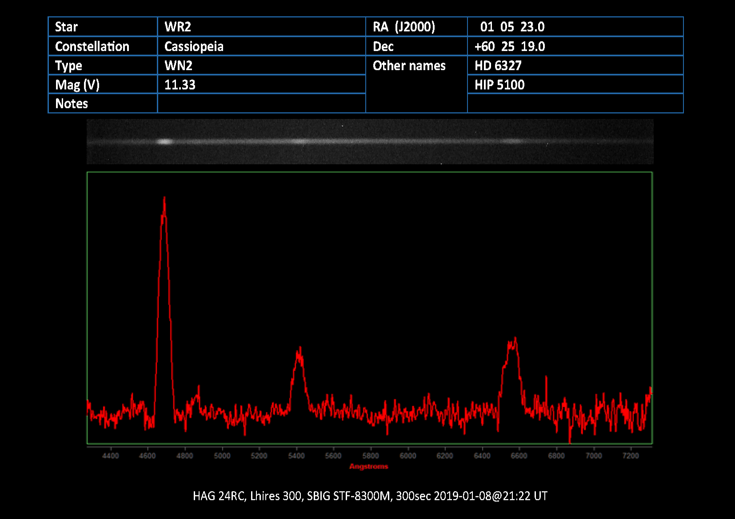Click the empty Notes value cell

[x=261, y=104]
